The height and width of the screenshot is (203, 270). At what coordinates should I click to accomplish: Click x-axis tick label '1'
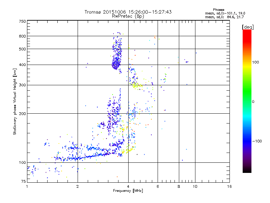click(x=27, y=186)
